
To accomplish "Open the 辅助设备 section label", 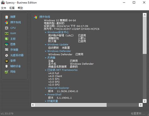I will [15, 66].
